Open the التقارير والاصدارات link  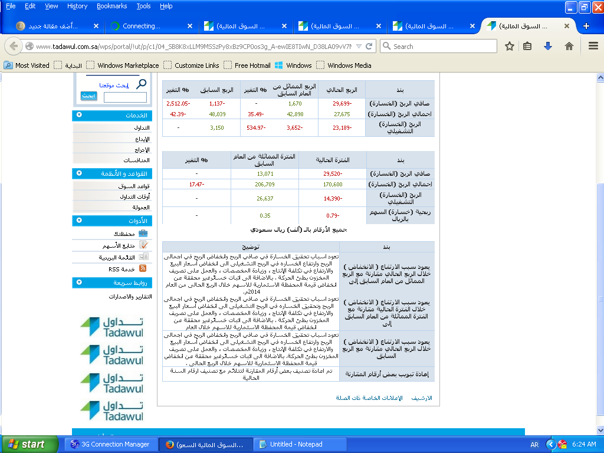click(x=130, y=296)
